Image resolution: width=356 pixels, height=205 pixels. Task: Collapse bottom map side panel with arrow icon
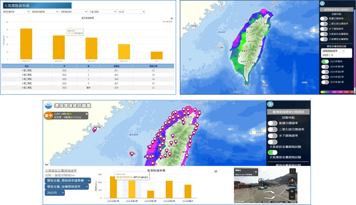(270, 104)
